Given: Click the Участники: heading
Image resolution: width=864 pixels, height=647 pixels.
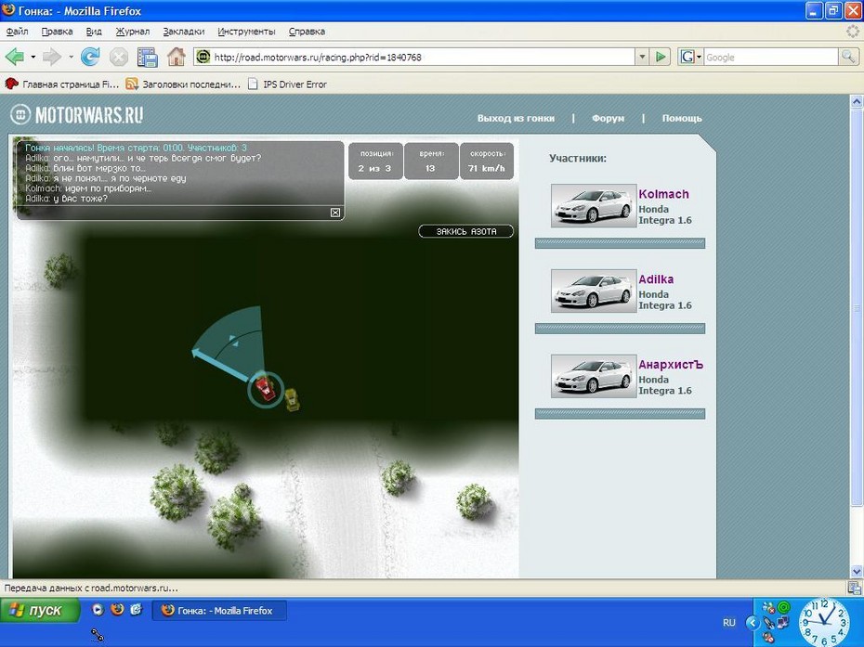Looking at the screenshot, I should 578,159.
